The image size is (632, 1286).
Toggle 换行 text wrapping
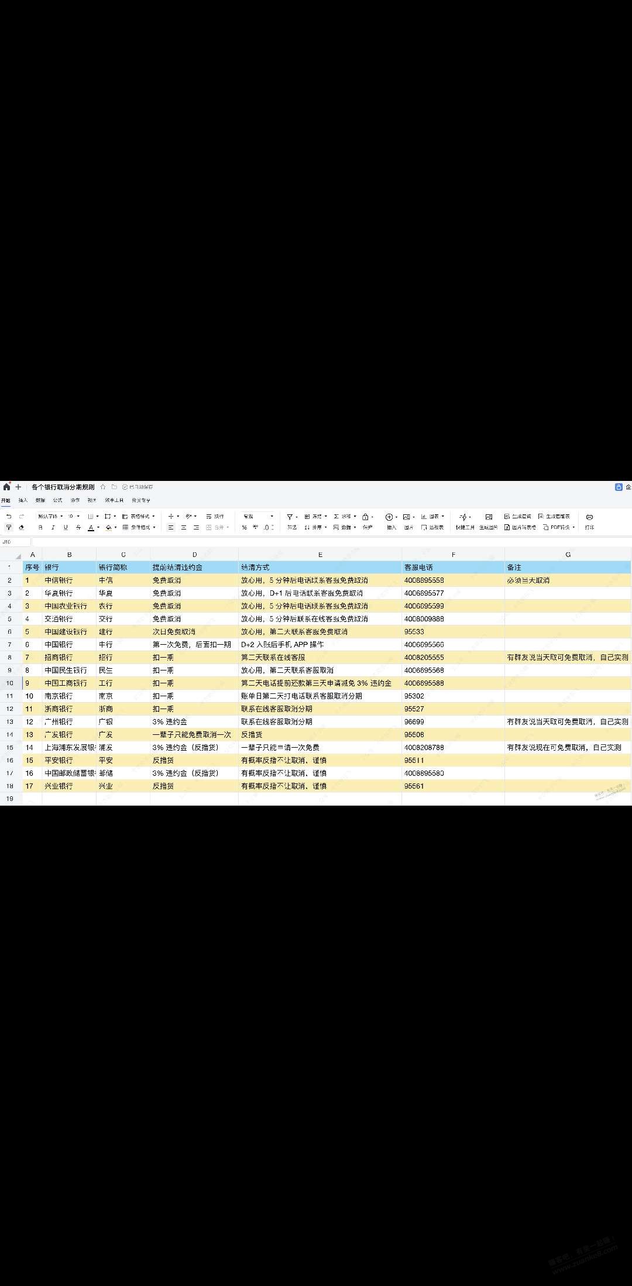point(215,516)
